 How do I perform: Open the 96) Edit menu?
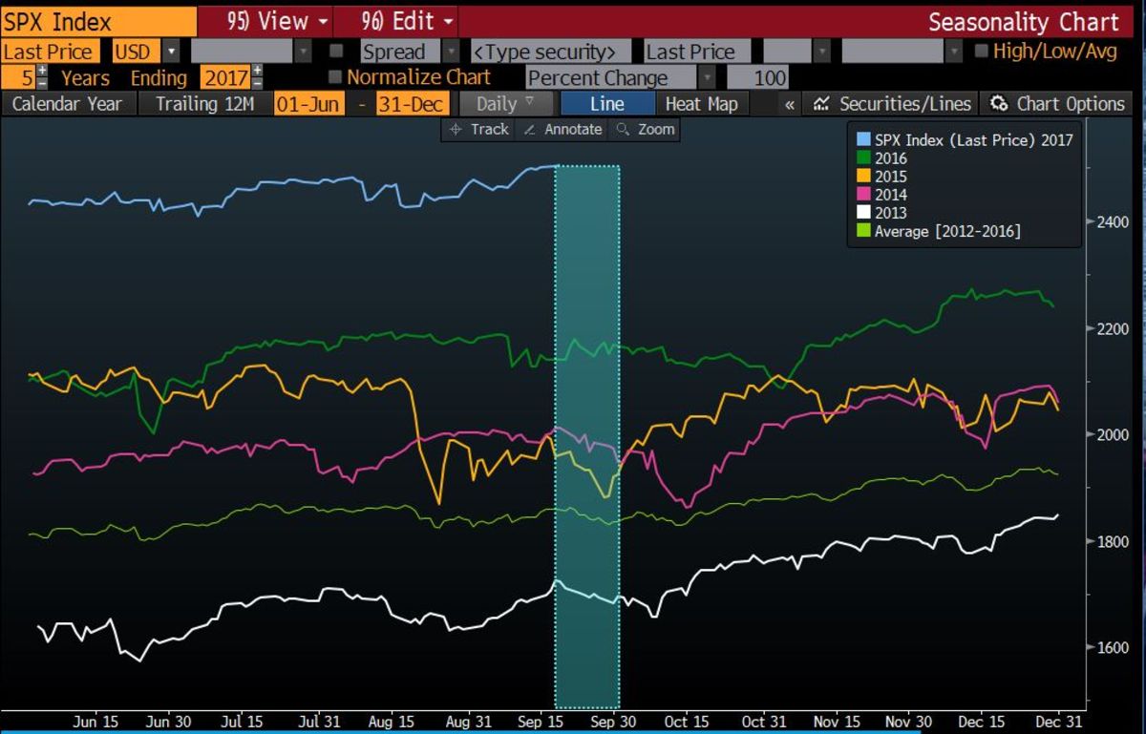click(x=395, y=21)
